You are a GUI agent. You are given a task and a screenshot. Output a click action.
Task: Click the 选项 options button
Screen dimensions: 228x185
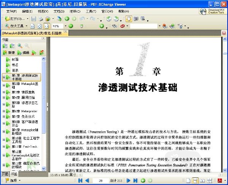[x=13, y=180]
